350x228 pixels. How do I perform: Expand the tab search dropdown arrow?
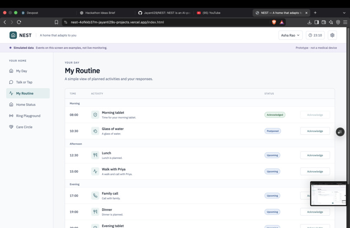tap(344, 13)
